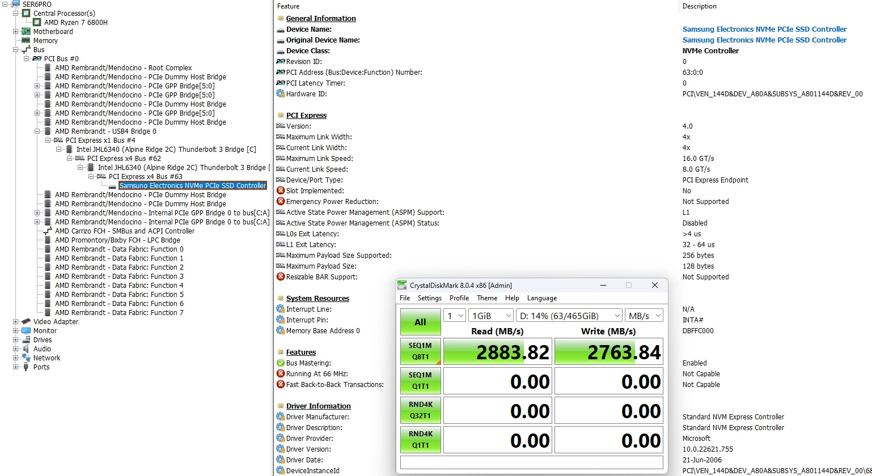Image resolution: width=872 pixels, height=476 pixels.
Task: Select AMD Rembrandt Data Fabric: Function 3
Action: click(x=119, y=276)
